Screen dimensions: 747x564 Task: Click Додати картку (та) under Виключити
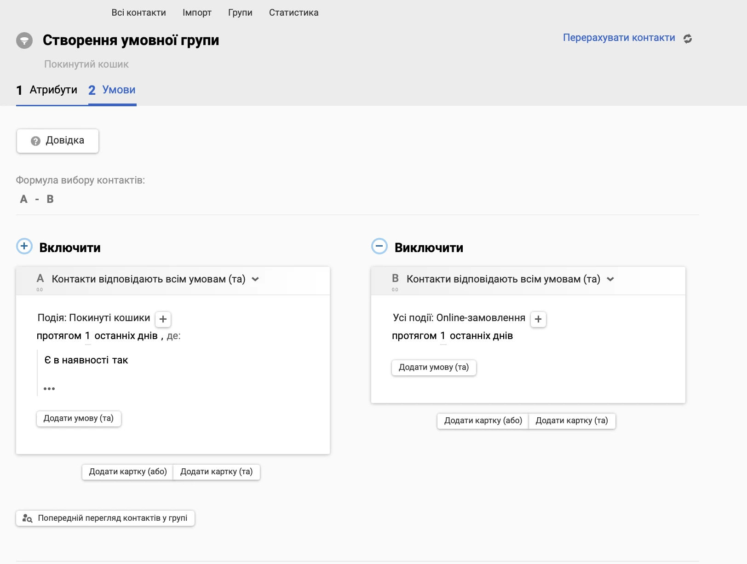click(572, 421)
